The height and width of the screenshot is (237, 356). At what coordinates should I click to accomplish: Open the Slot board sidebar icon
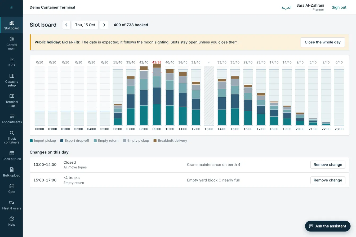[x=12, y=23]
